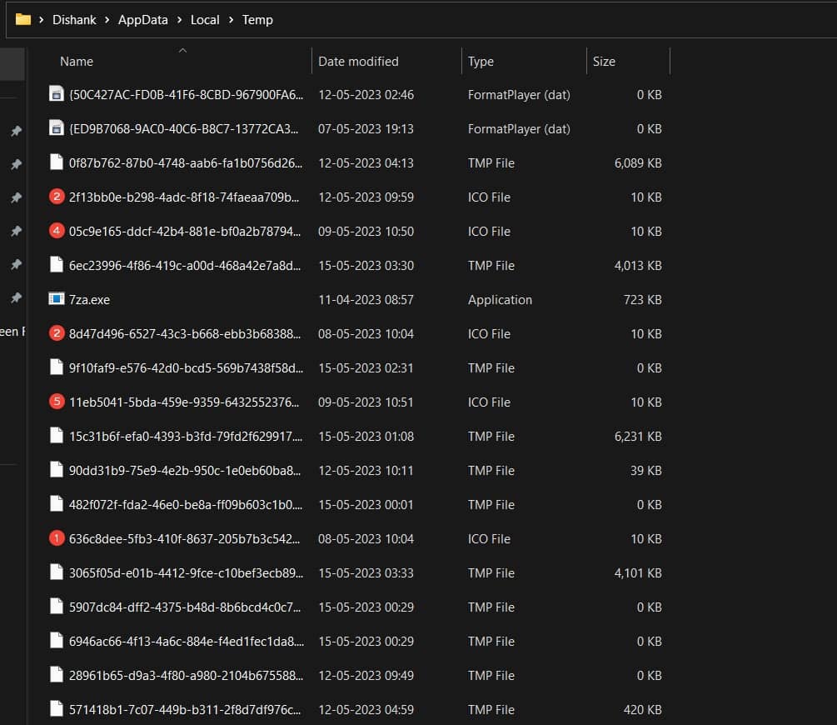Select the Temp breadcrumb item

point(257,19)
